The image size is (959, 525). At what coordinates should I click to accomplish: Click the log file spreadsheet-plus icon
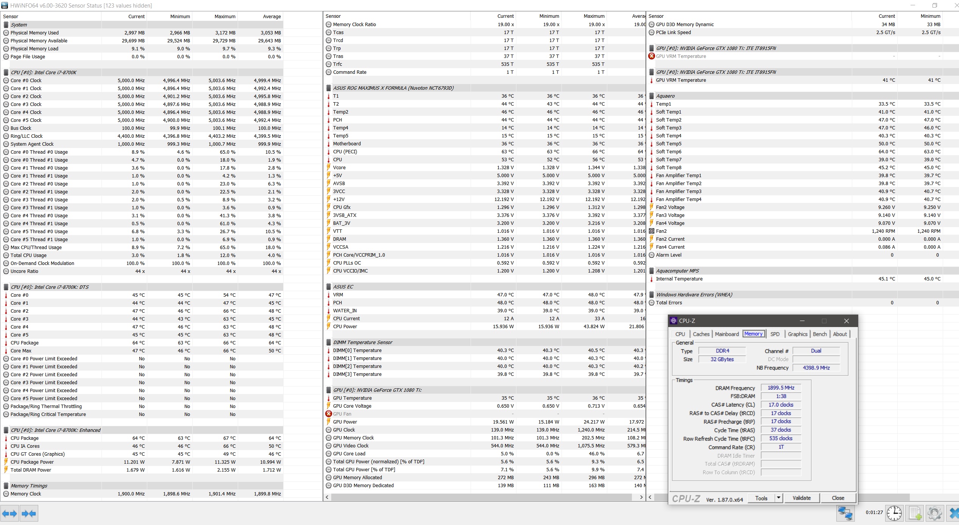[915, 514]
